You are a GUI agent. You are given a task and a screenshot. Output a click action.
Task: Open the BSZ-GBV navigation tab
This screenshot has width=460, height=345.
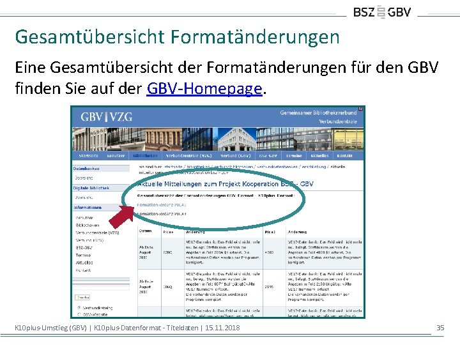[268, 156]
